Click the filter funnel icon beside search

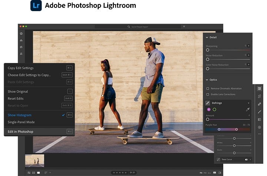click(184, 27)
